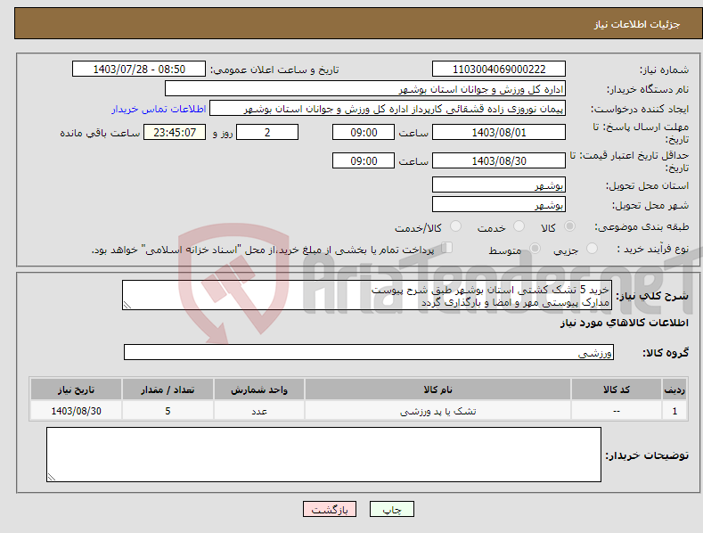
Task: Click the price validity time 09:00 field
Action: pyautogui.click(x=364, y=160)
